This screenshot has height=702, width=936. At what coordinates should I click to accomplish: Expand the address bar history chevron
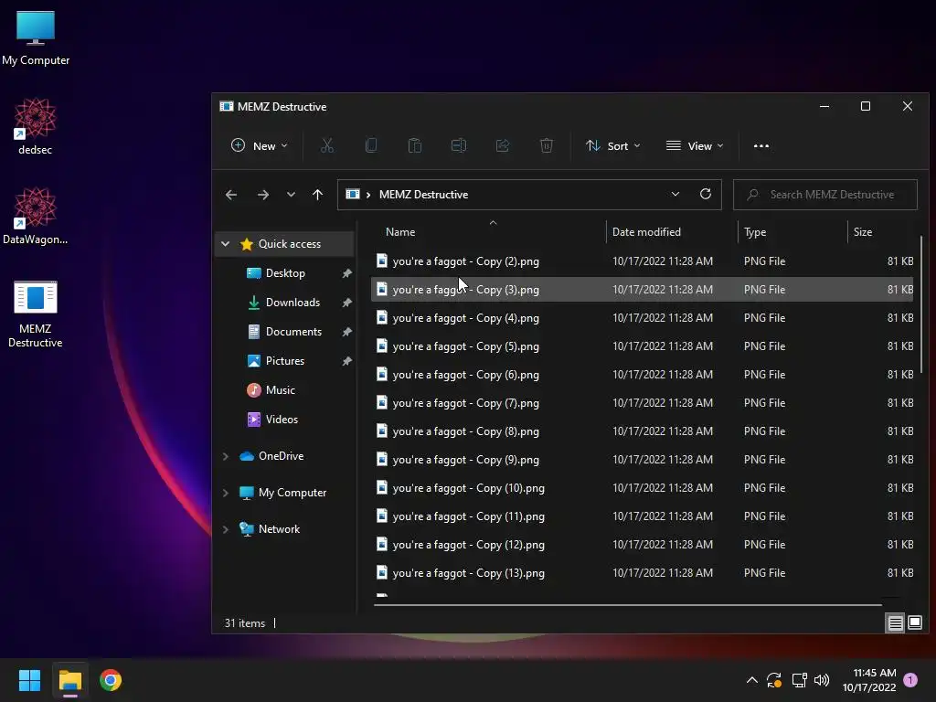675,194
